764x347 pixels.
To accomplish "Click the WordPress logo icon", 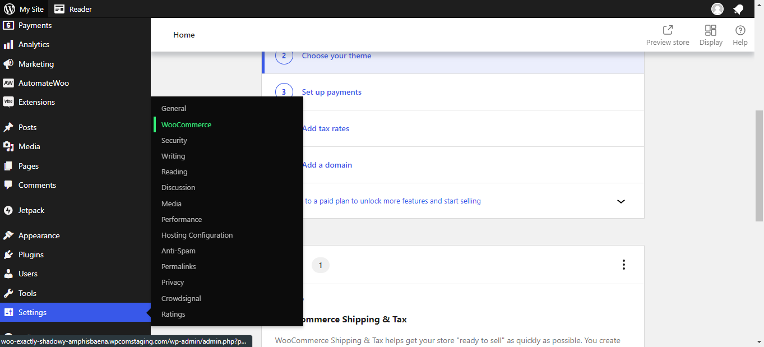I will coord(9,9).
